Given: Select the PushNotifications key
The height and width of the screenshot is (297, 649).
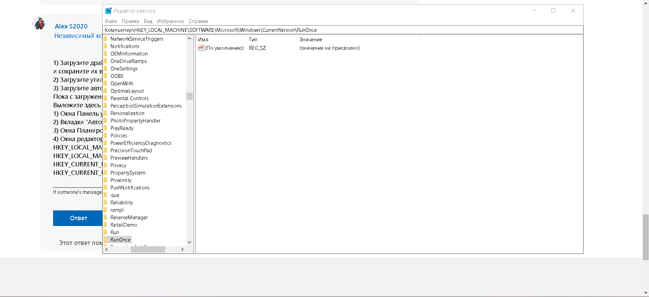Looking at the screenshot, I should coord(130,188).
